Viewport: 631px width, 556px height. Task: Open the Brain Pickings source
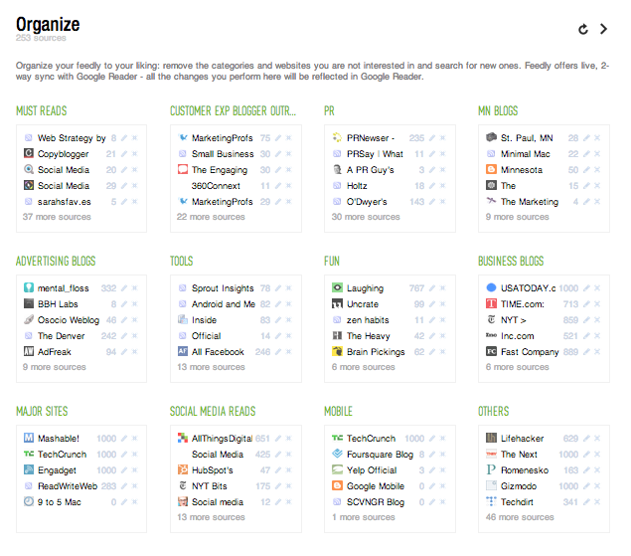[x=376, y=352]
